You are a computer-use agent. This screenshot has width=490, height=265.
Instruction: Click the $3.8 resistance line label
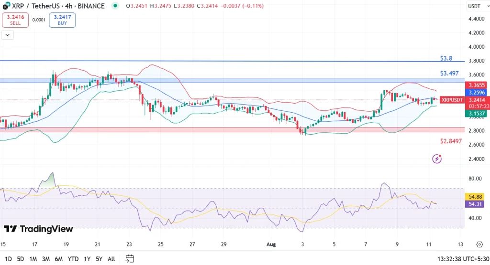[x=446, y=58]
